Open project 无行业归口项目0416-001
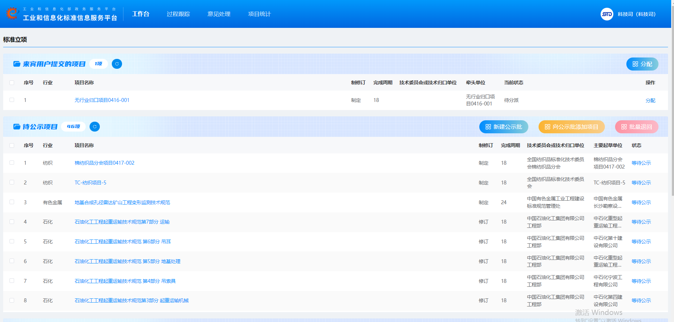Image resolution: width=674 pixels, height=322 pixels. (x=102, y=100)
